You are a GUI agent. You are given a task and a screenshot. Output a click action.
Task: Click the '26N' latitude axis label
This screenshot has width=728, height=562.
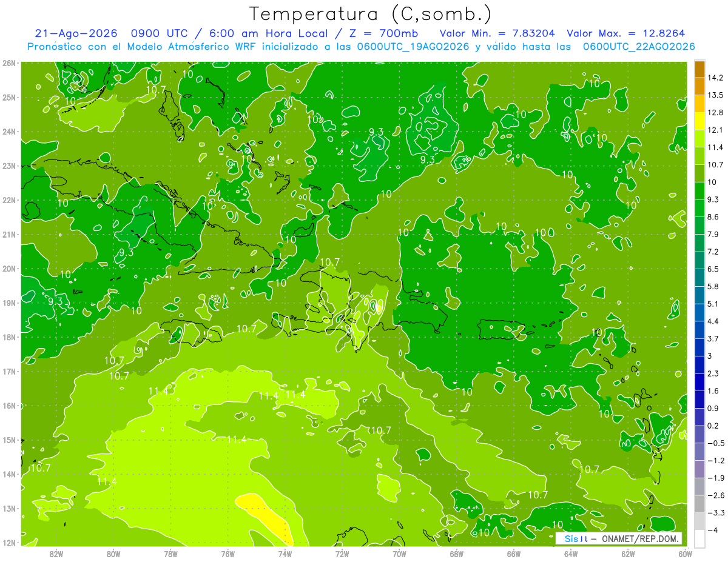9,62
